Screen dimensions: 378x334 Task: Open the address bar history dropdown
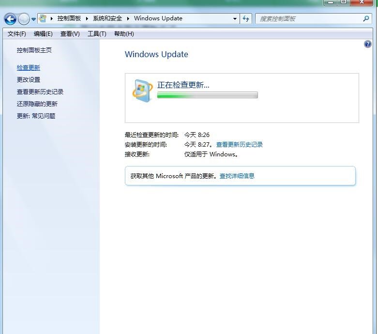pos(235,19)
